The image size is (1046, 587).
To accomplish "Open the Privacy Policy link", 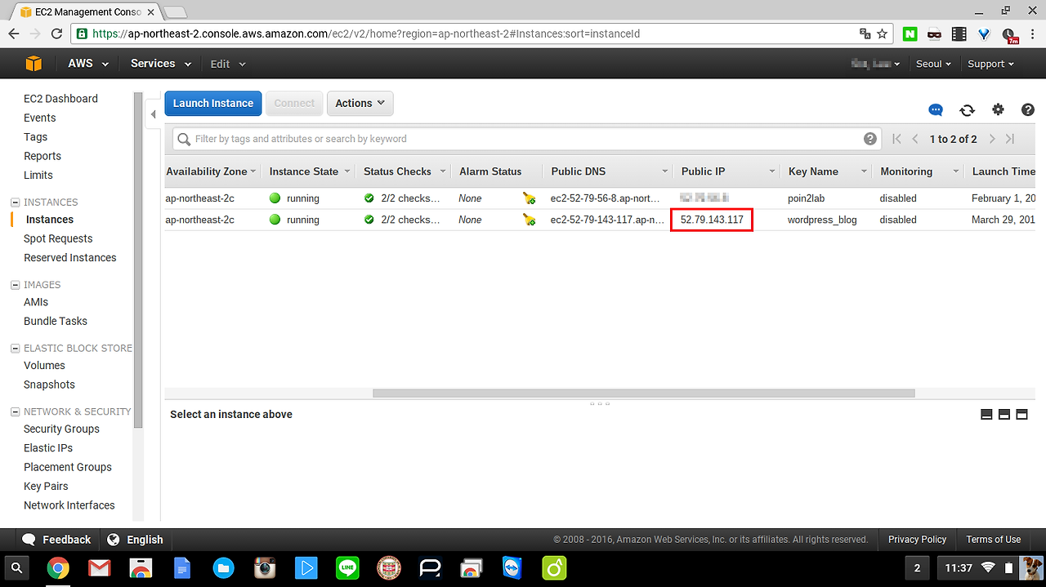I will click(917, 540).
